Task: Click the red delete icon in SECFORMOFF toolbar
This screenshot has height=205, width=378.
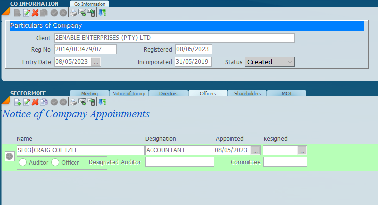Action: click(35, 102)
